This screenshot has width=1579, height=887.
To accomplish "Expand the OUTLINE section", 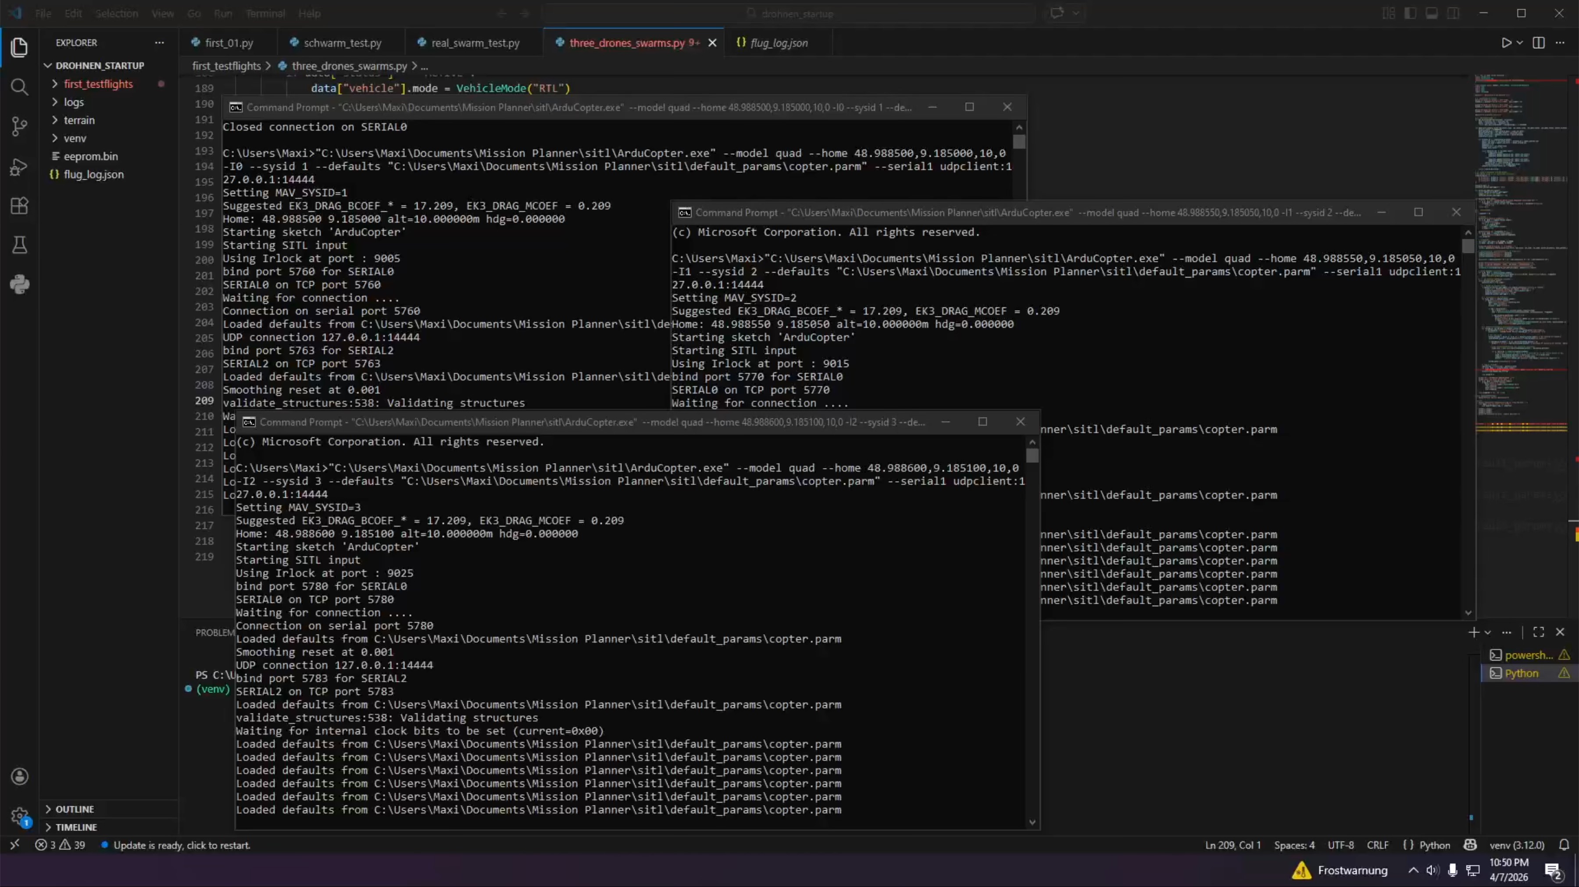I will [74, 809].
